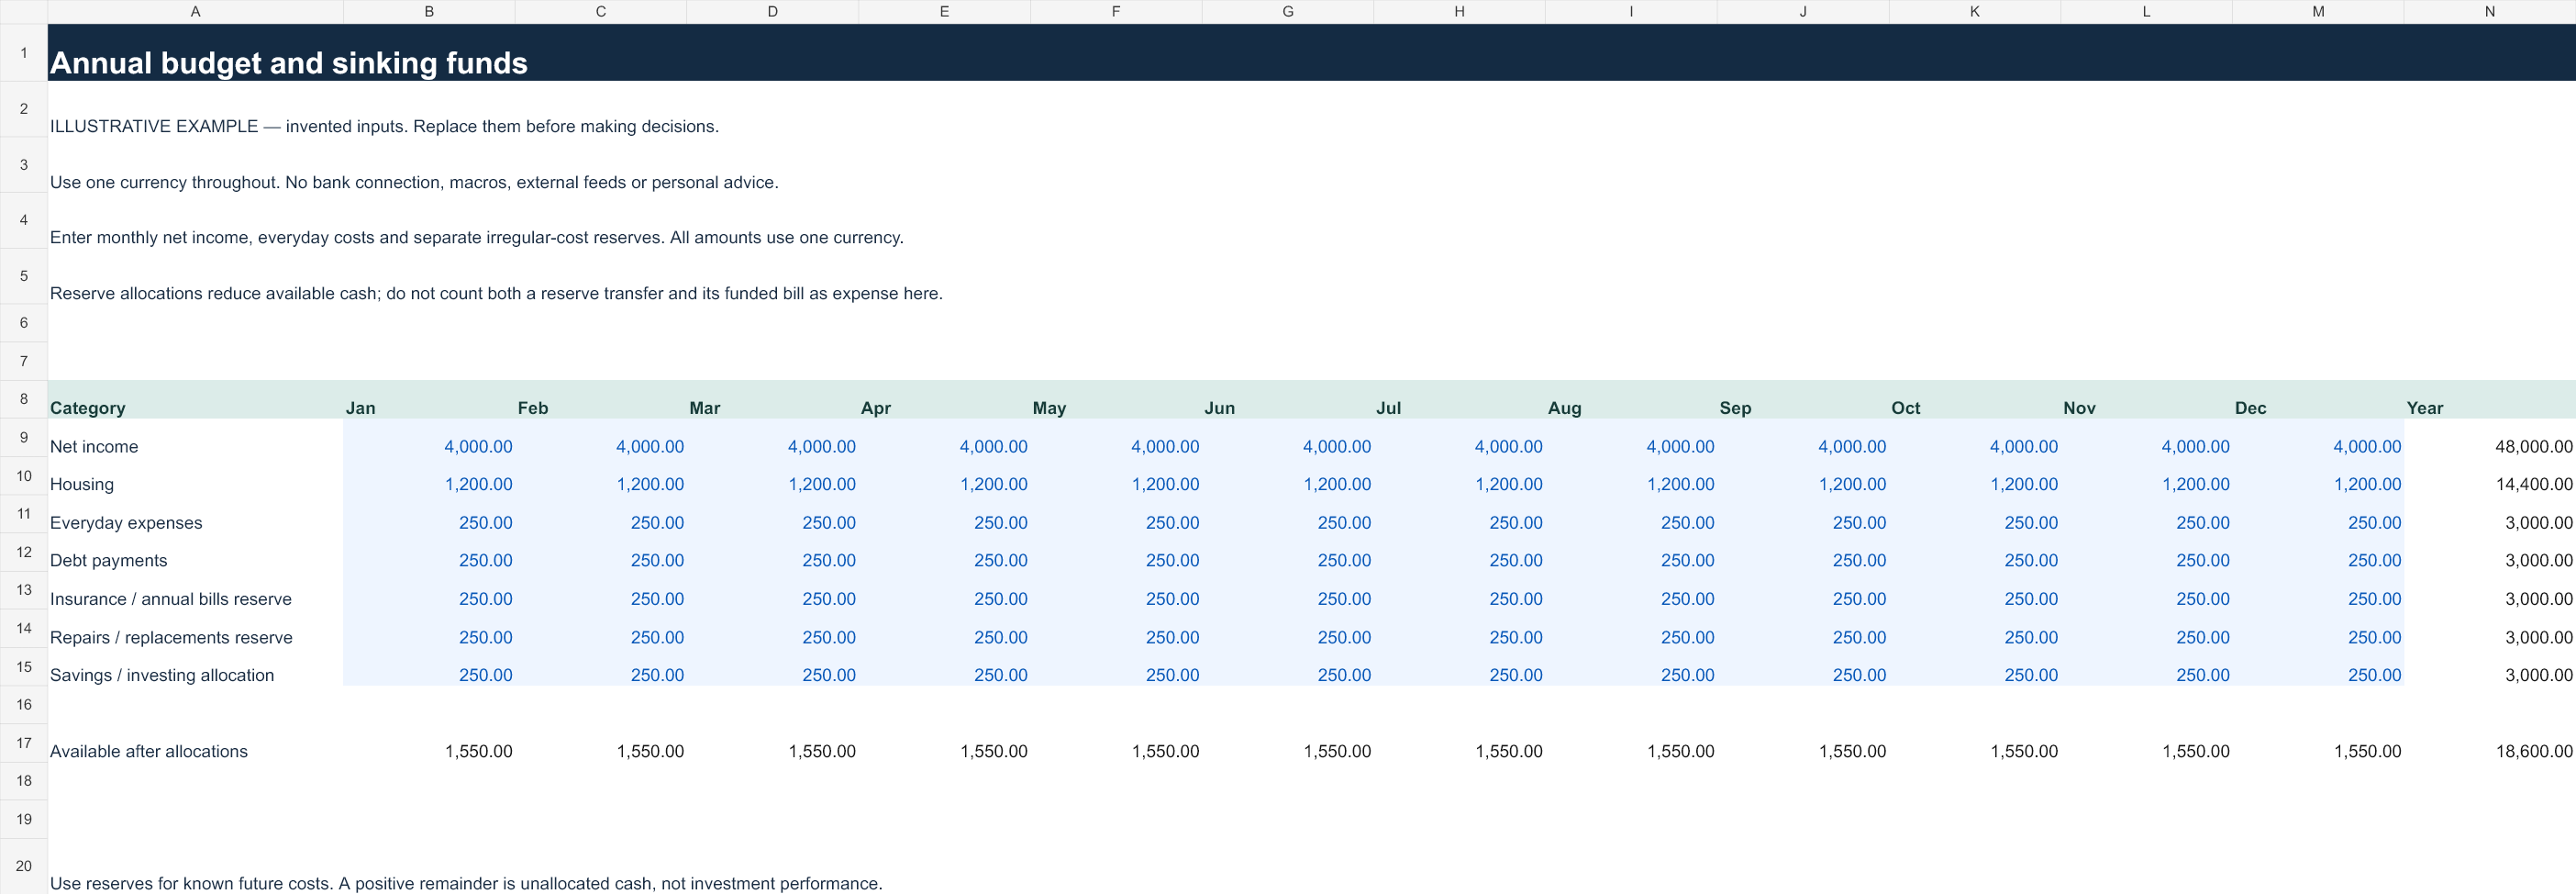Select row header 17
The width and height of the screenshot is (2576, 894).
(24, 742)
